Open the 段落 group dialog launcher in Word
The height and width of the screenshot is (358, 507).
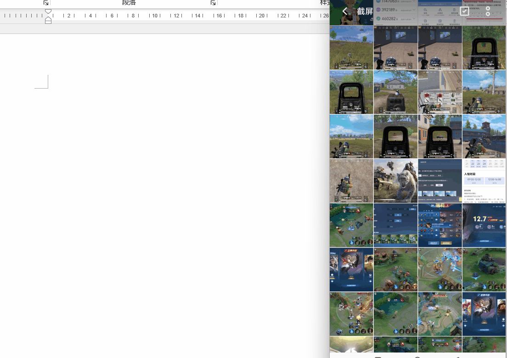(x=213, y=3)
